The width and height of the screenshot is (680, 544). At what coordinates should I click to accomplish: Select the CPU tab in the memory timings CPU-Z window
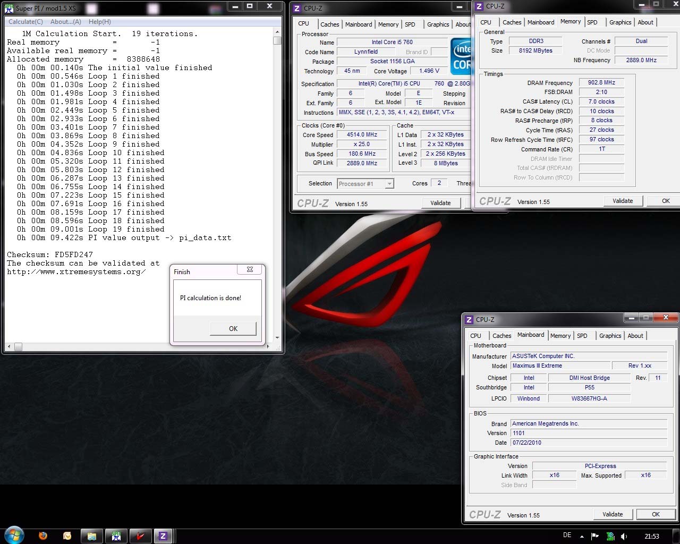coord(486,22)
